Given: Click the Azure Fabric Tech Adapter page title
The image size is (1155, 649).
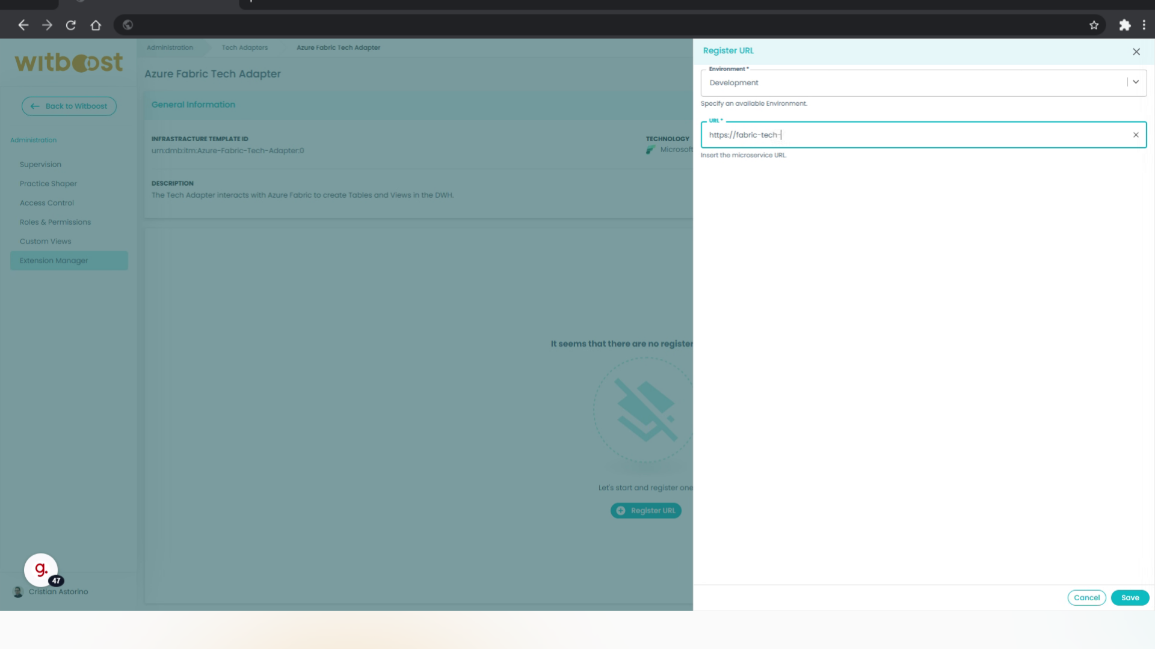Looking at the screenshot, I should 212,74.
